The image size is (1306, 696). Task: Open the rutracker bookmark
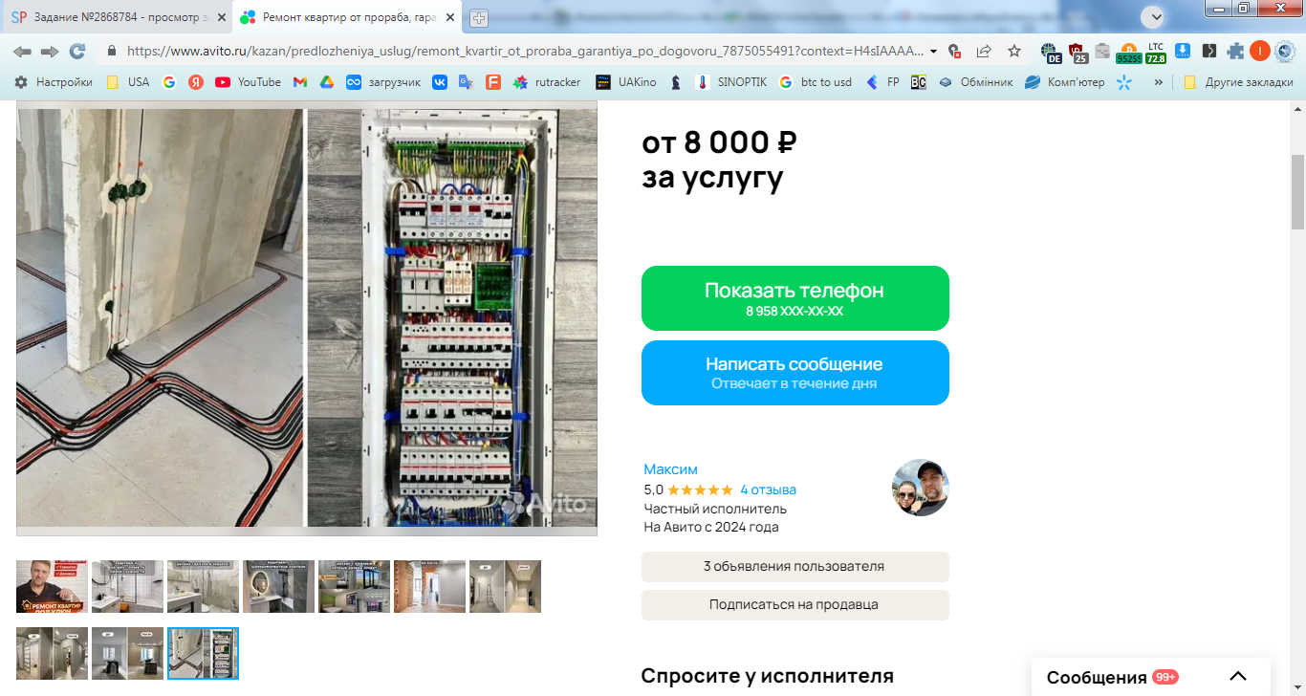pos(547,82)
